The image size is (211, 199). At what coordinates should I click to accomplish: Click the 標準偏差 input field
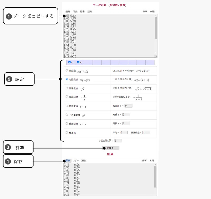146,132
